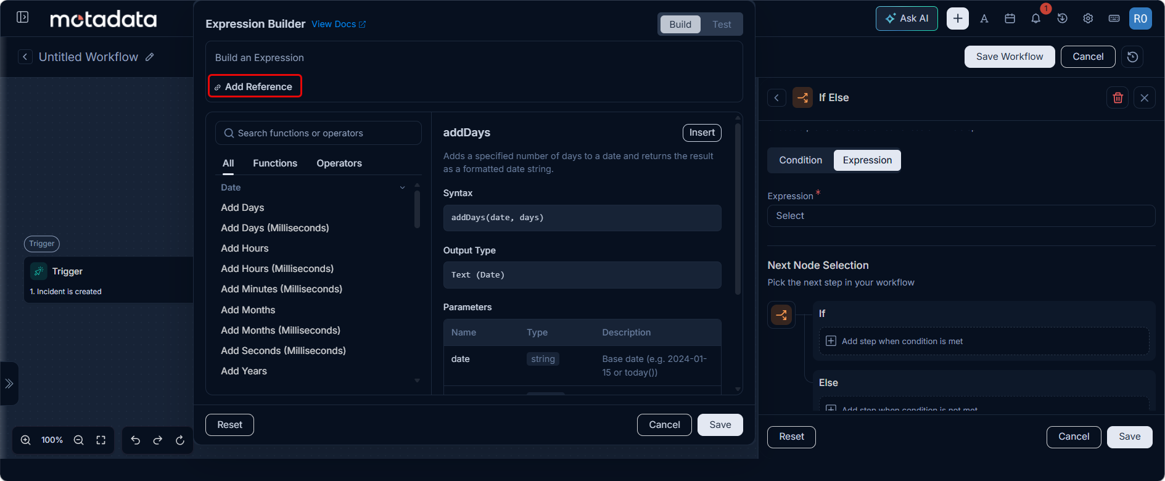This screenshot has height=481, width=1165.
Task: Open the recent history clock icon in header
Action: tap(1062, 18)
